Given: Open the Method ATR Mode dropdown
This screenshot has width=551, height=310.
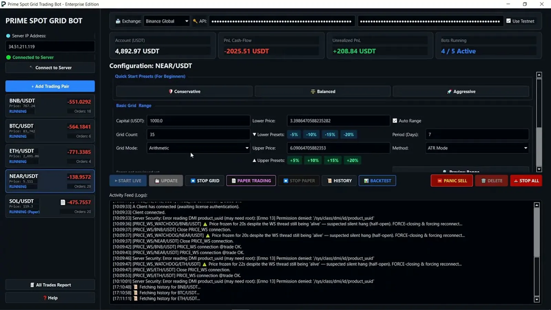Looking at the screenshot, I should 477,148.
